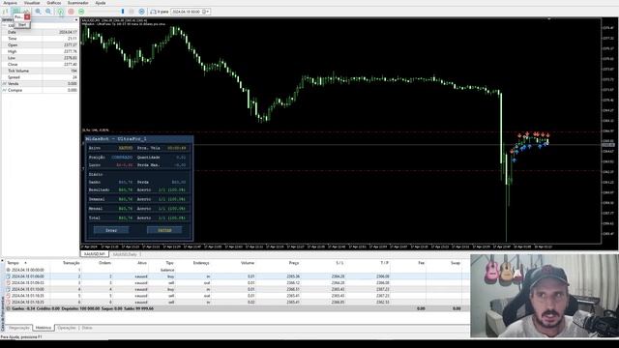Image resolution: width=619 pixels, height=348 pixels.
Task: Select the Date row in data window
Action: [x=40, y=32]
